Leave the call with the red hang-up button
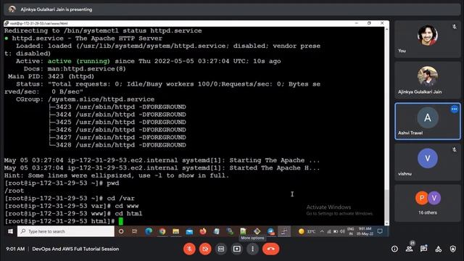The width and height of the screenshot is (464, 261). coord(270,249)
